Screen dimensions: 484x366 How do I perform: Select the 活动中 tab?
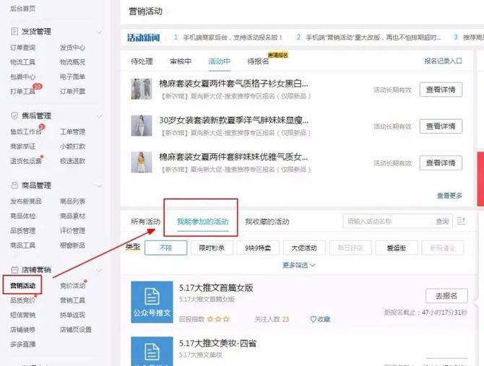click(x=220, y=61)
